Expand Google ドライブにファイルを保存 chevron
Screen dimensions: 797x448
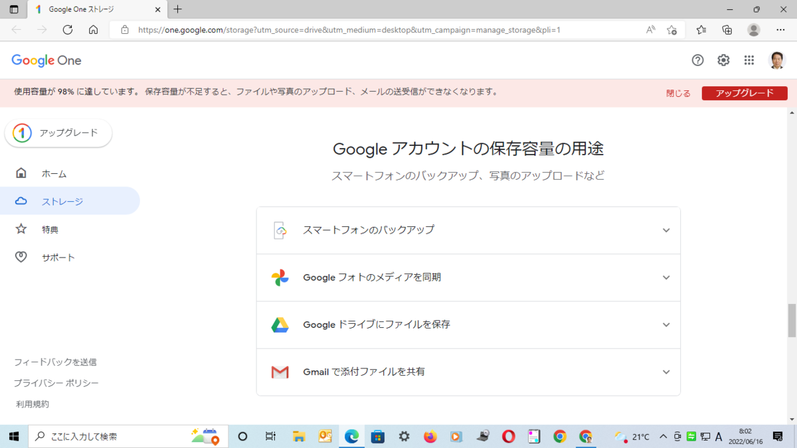[666, 325]
